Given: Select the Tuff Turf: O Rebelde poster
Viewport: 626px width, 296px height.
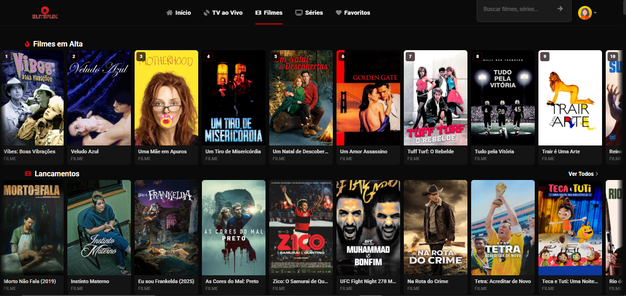Looking at the screenshot, I should coord(436,98).
